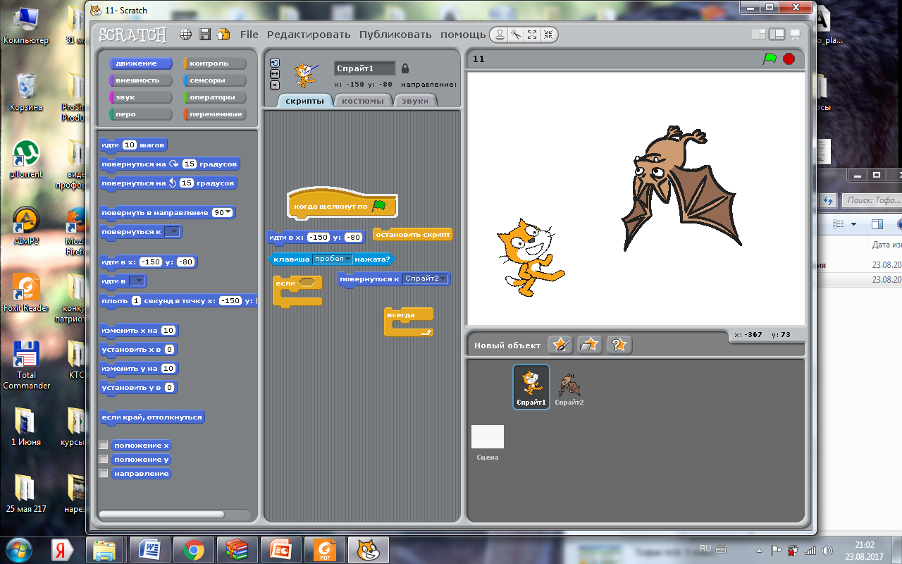
Task: Select the scissors delete tool
Action: [516, 35]
